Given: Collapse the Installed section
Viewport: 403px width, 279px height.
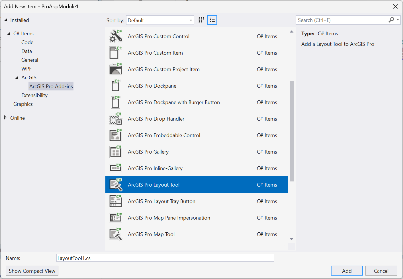Looking at the screenshot, I should (6, 20).
